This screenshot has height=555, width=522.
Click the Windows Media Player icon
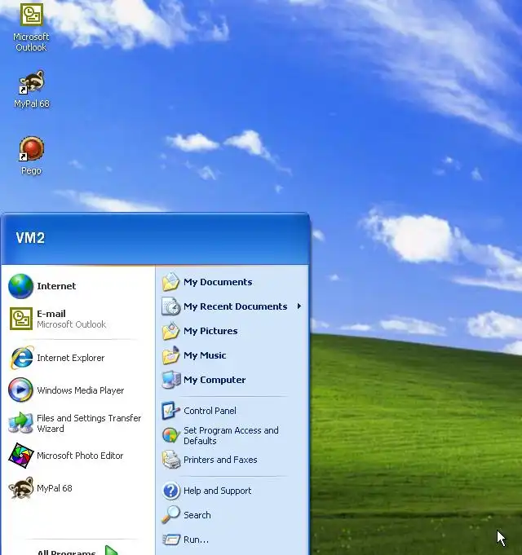tap(21, 390)
